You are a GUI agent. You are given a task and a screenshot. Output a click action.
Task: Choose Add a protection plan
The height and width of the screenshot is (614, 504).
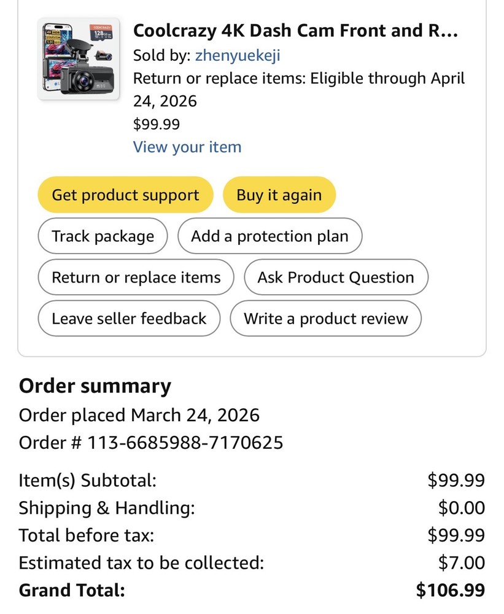click(270, 236)
